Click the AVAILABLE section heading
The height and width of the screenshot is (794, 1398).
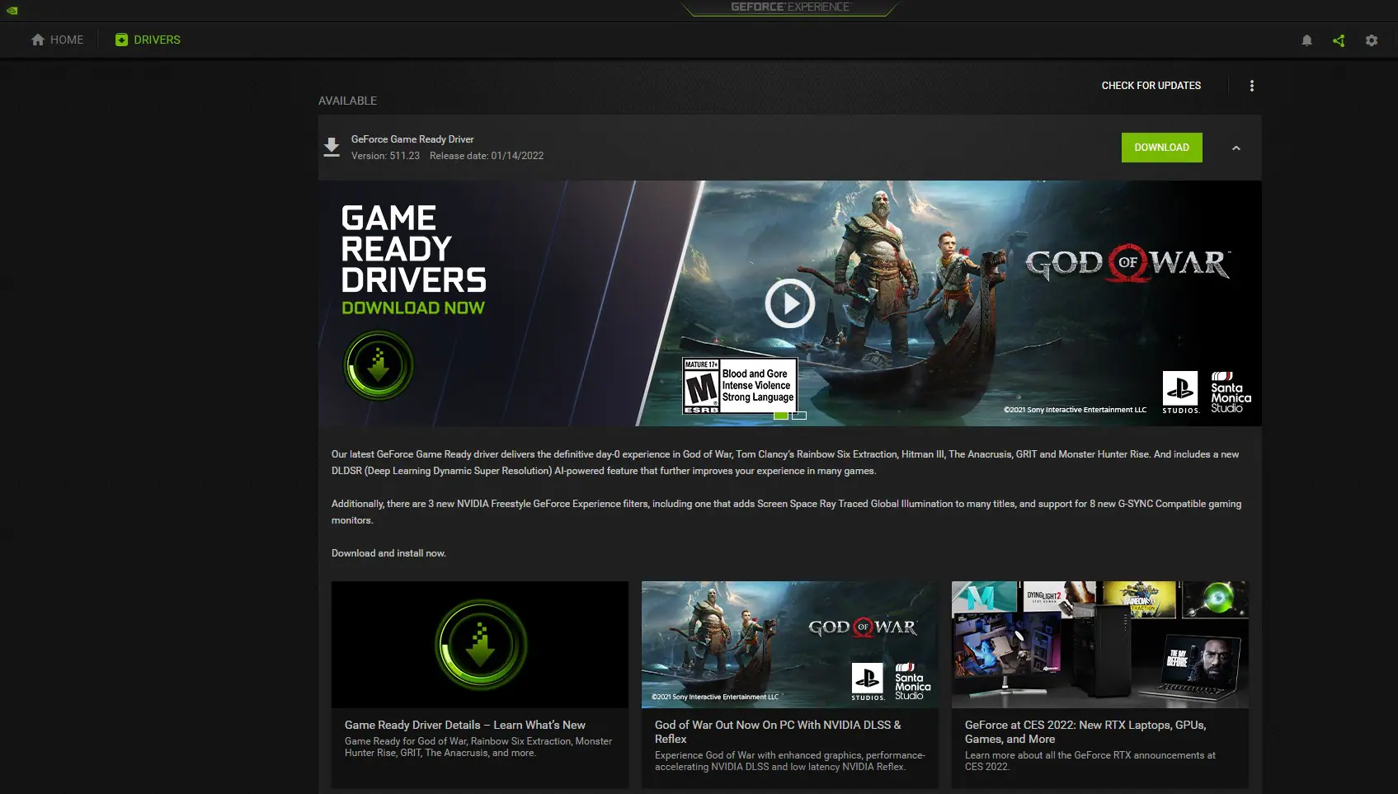[x=347, y=101]
